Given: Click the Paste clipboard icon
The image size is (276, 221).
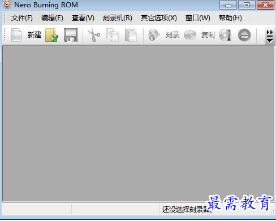Looking at the screenshot, I should click(x=131, y=35).
